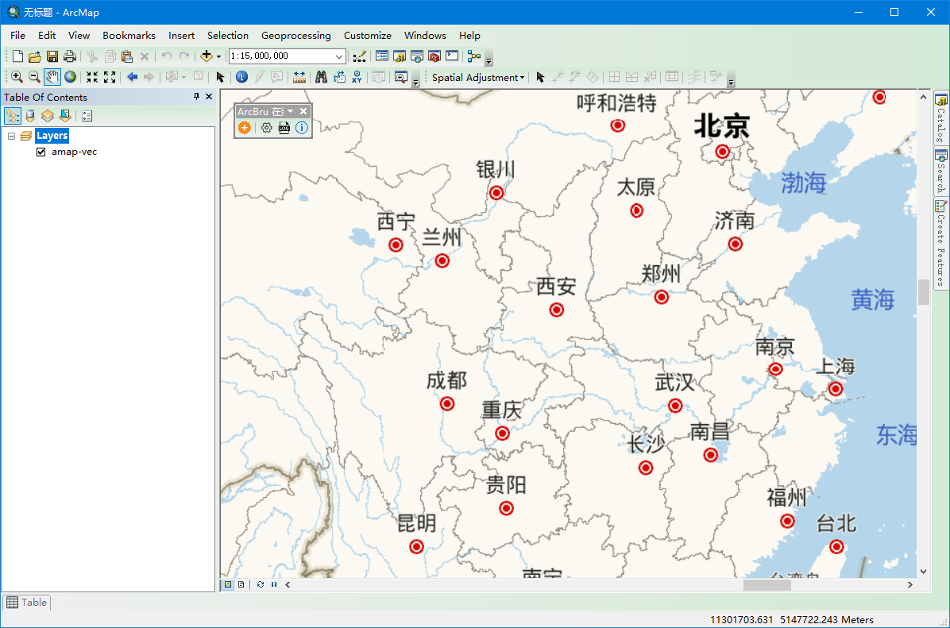
Task: Open a map document with folder icon
Action: [34, 56]
